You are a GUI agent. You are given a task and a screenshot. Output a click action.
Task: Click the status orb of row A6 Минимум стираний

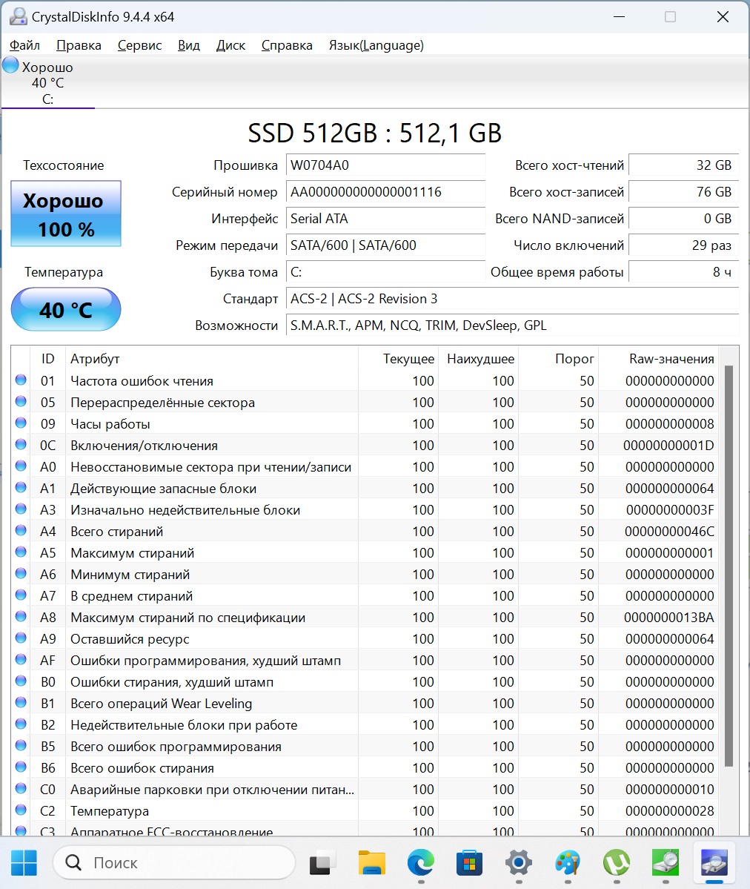coord(21,574)
